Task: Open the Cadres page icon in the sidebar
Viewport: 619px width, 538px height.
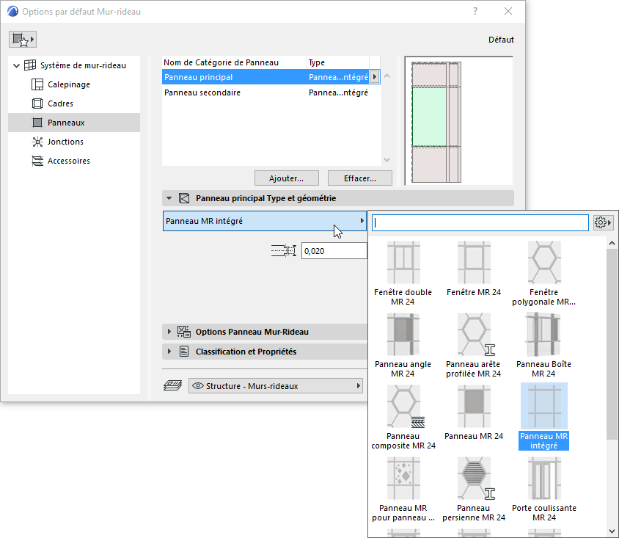Action: (x=37, y=103)
